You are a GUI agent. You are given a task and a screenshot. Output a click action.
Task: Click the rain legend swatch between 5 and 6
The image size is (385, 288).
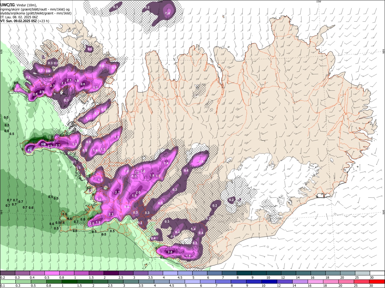point(192,282)
